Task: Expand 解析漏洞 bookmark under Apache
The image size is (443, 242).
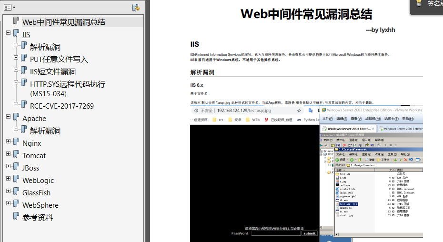Action: (16, 129)
